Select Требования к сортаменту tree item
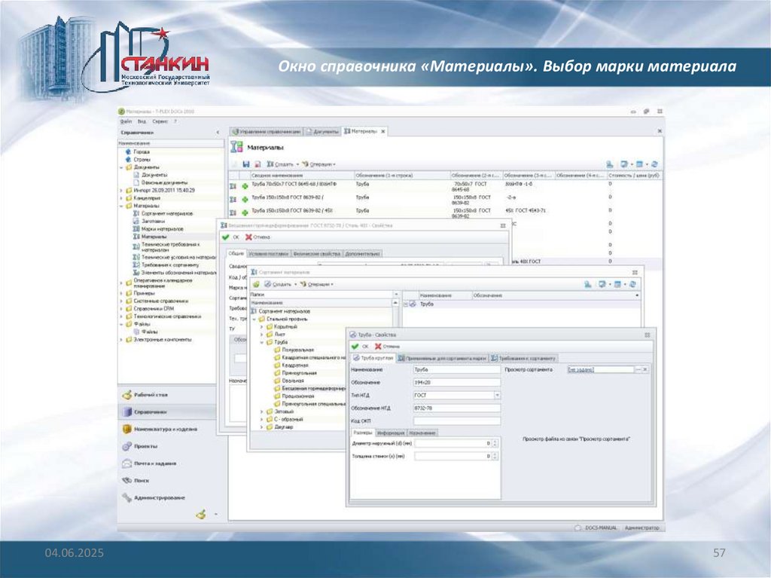 [x=170, y=265]
